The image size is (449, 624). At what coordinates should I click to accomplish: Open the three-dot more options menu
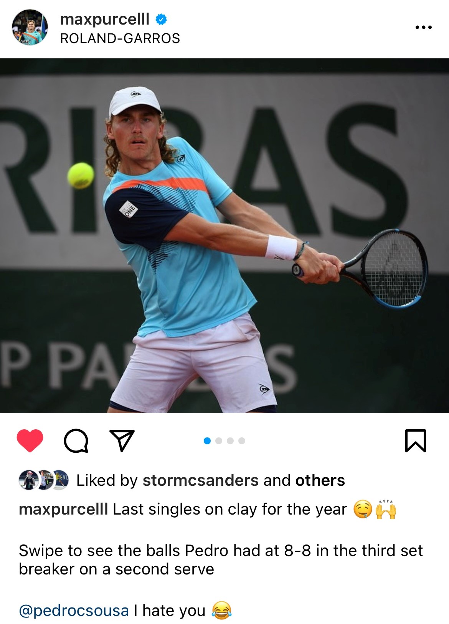point(424,27)
